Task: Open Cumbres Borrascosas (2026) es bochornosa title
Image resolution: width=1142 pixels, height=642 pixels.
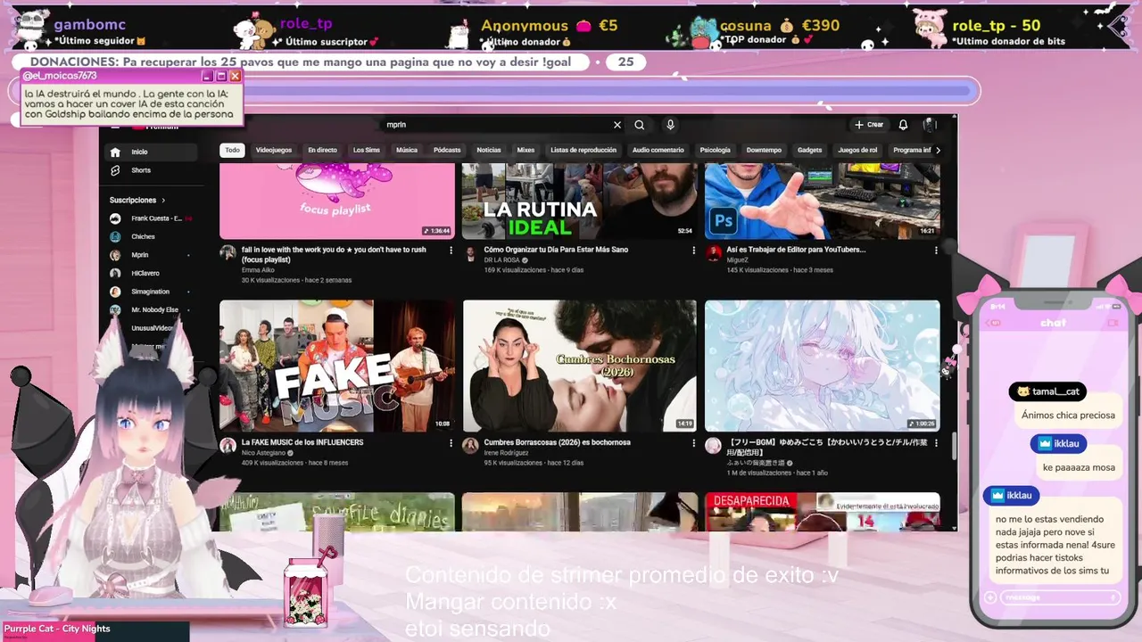Action: coord(557,442)
